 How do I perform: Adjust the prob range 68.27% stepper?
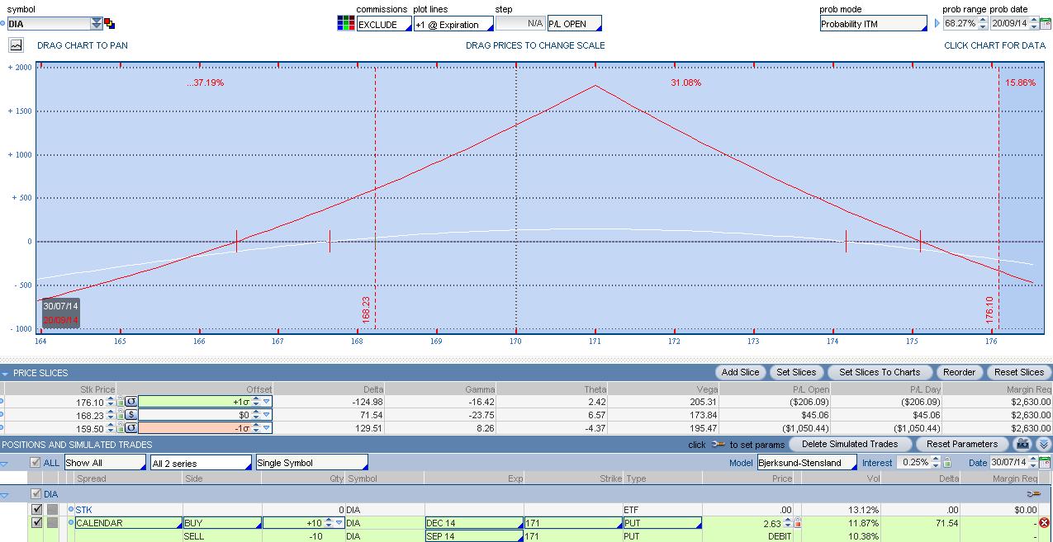(983, 24)
